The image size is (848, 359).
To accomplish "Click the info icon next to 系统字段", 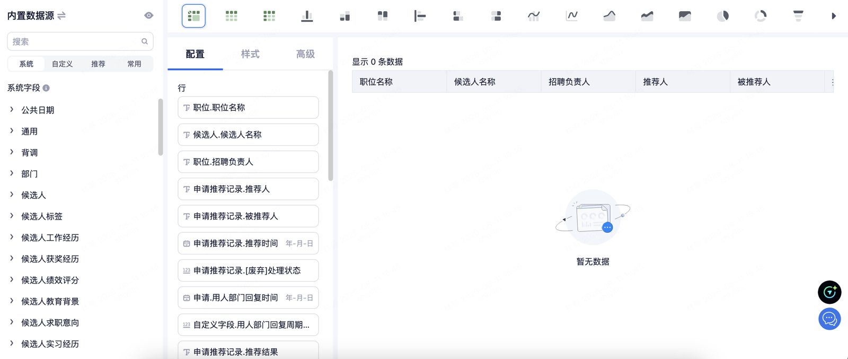I will coord(46,88).
